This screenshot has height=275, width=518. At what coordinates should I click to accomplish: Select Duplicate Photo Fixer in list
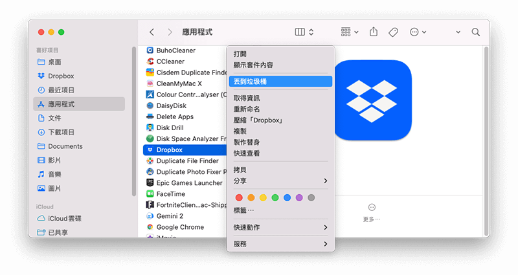[x=185, y=171]
